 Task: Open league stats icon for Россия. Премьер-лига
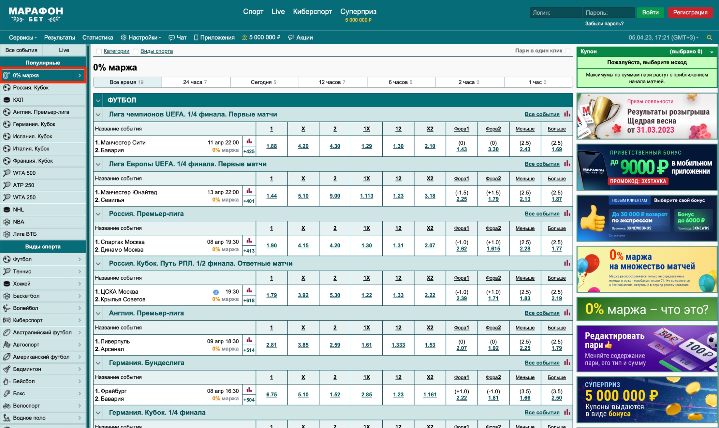click(x=567, y=213)
